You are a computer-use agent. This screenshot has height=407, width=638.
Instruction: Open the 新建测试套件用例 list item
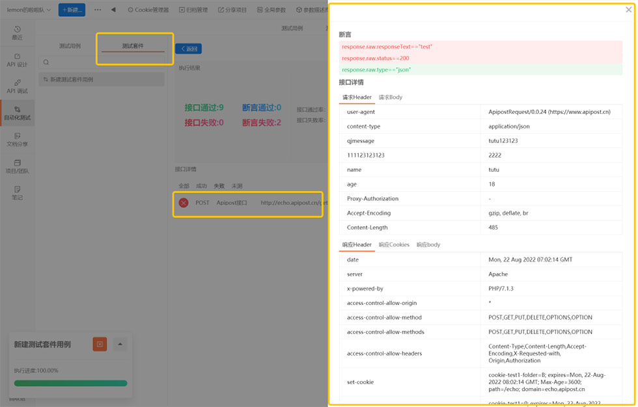[x=102, y=79]
